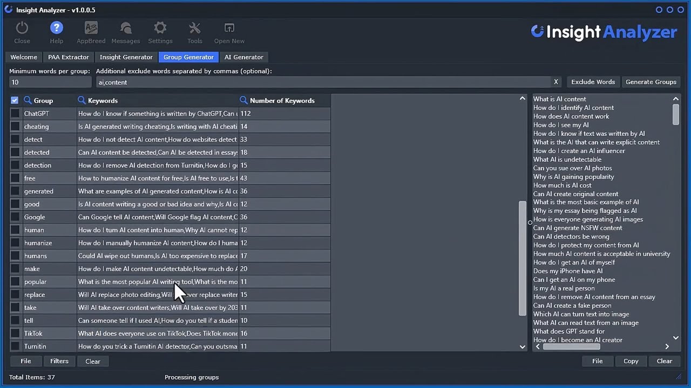Select 'Does my iPhone have AI' line
The height and width of the screenshot is (388, 691).
click(x=568, y=271)
